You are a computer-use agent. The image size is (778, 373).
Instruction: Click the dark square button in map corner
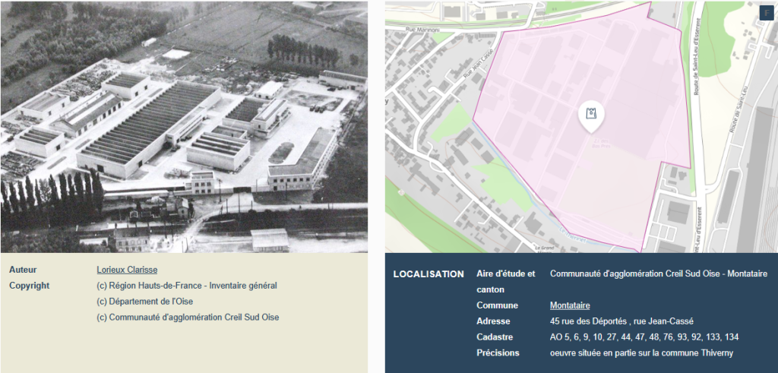click(766, 12)
